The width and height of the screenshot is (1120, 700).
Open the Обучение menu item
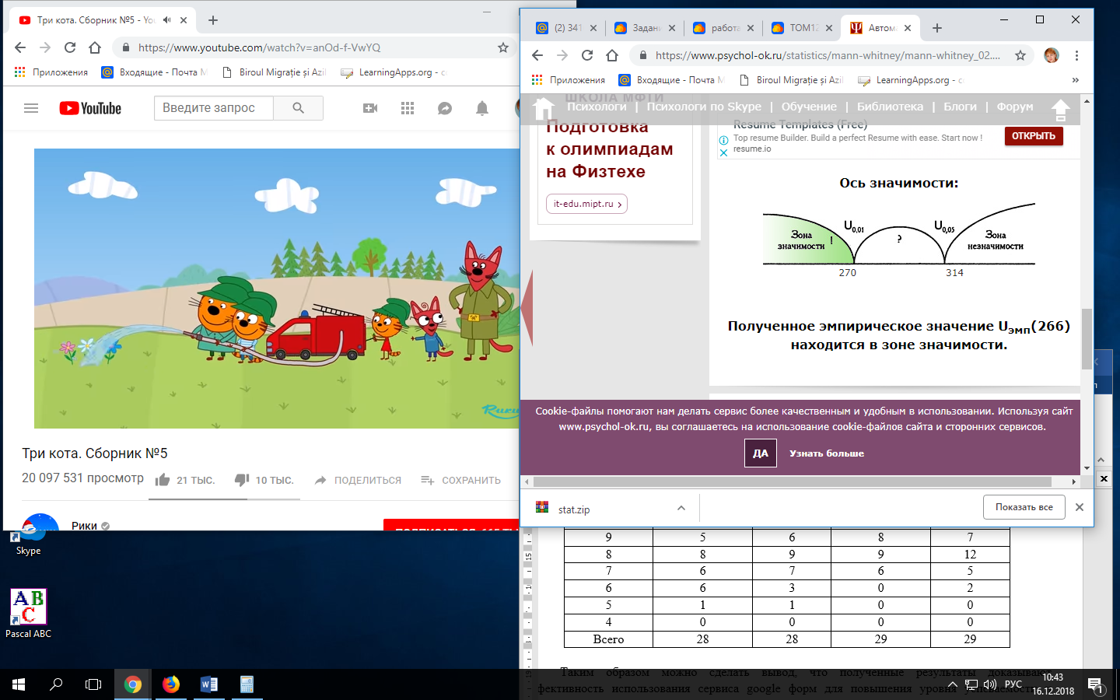(x=809, y=107)
